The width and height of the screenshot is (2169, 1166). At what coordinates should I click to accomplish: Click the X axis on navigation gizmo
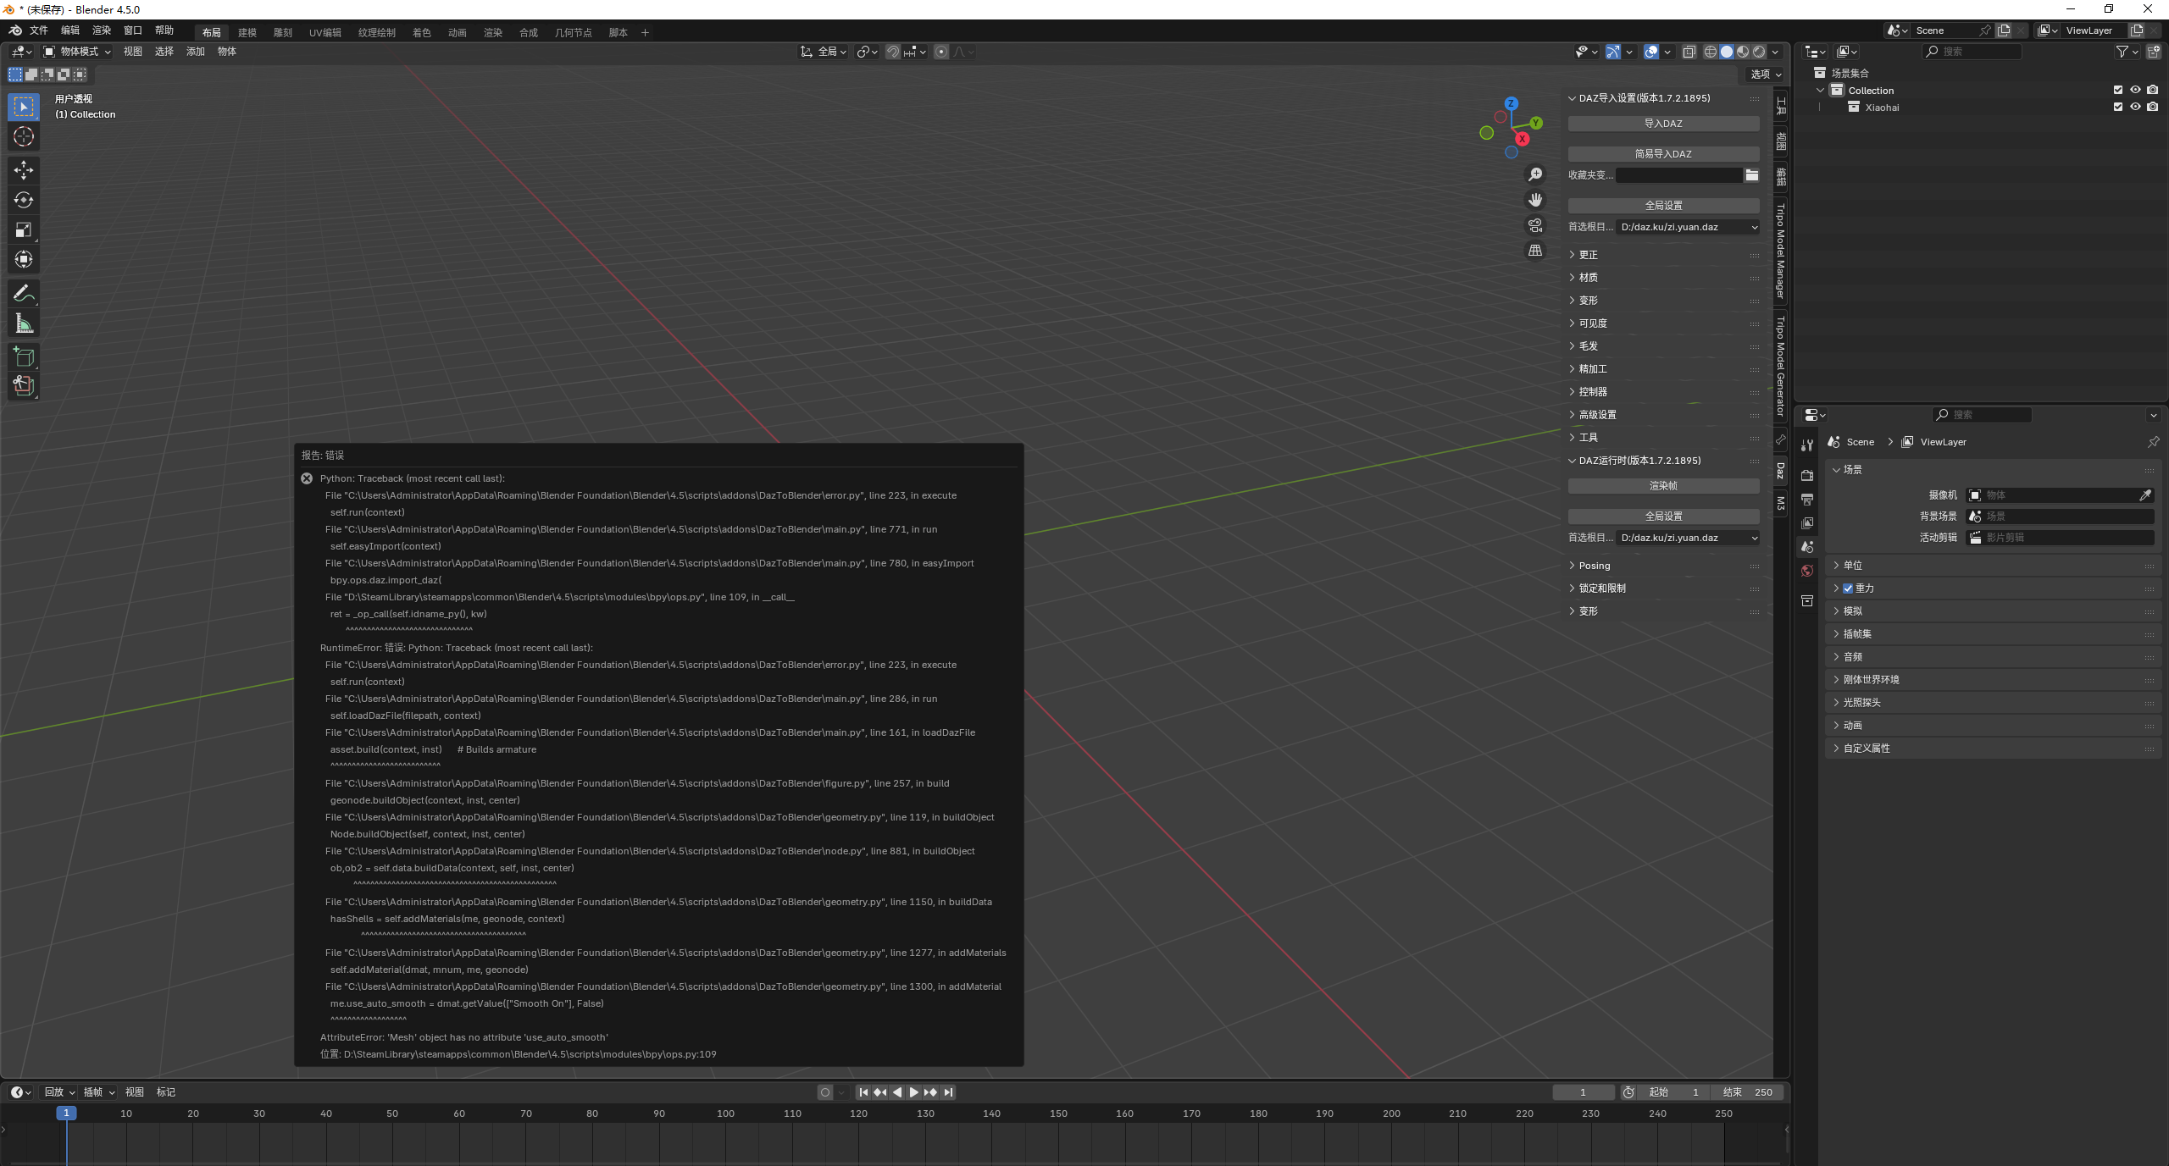click(x=1523, y=139)
